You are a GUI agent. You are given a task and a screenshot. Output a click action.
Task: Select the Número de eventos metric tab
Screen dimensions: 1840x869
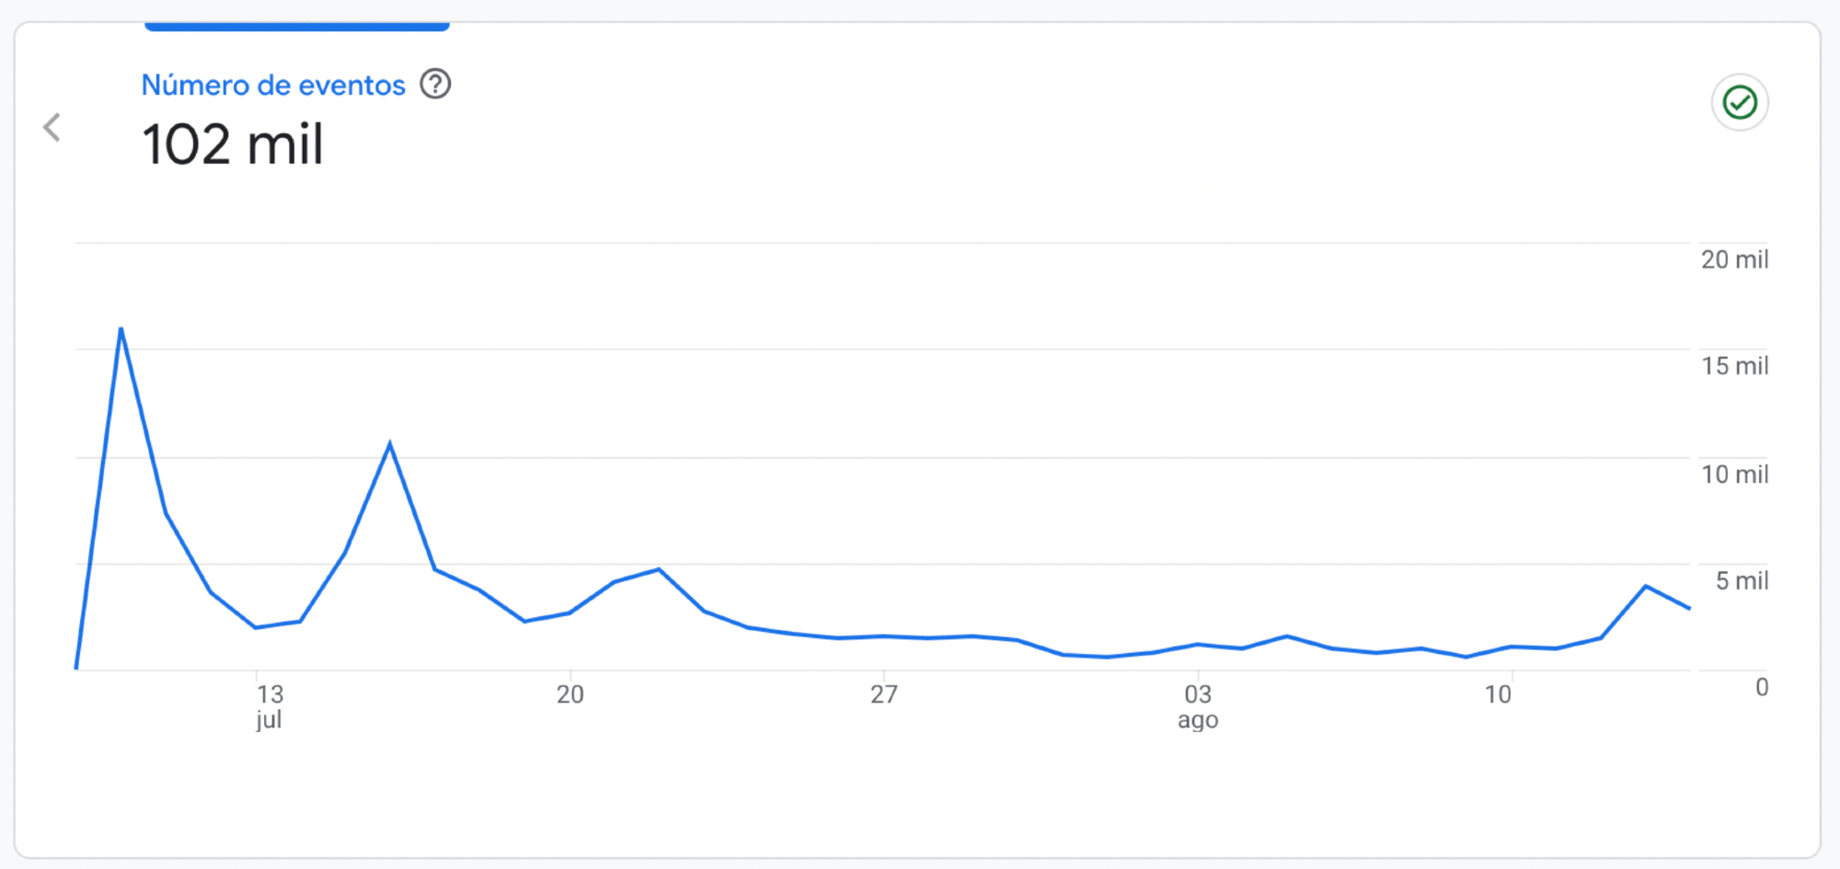pyautogui.click(x=273, y=86)
